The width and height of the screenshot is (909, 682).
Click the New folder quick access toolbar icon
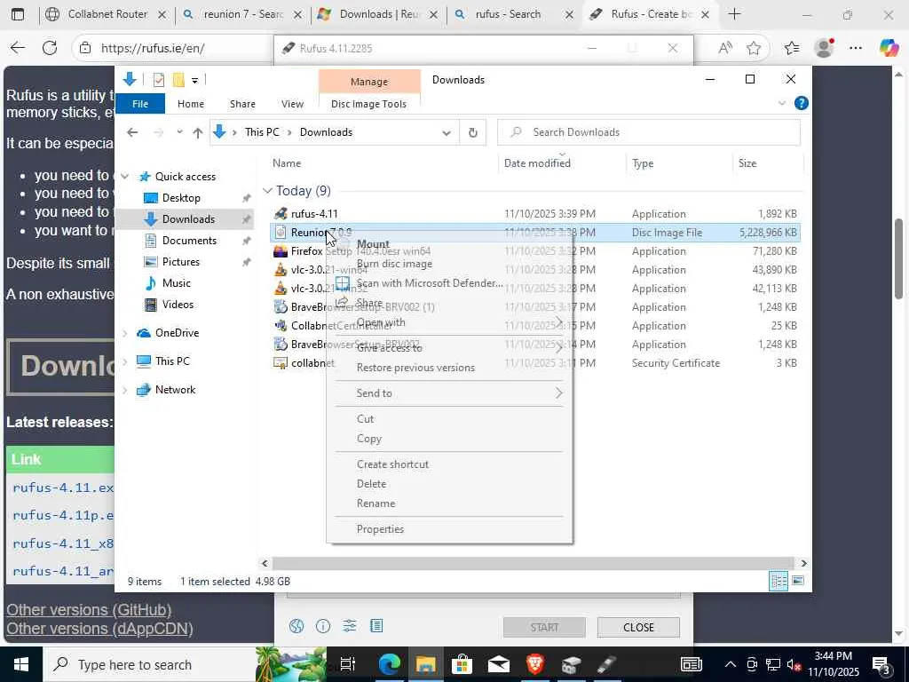[x=178, y=80]
